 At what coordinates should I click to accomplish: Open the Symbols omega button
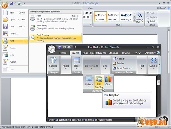coord(153,64)
